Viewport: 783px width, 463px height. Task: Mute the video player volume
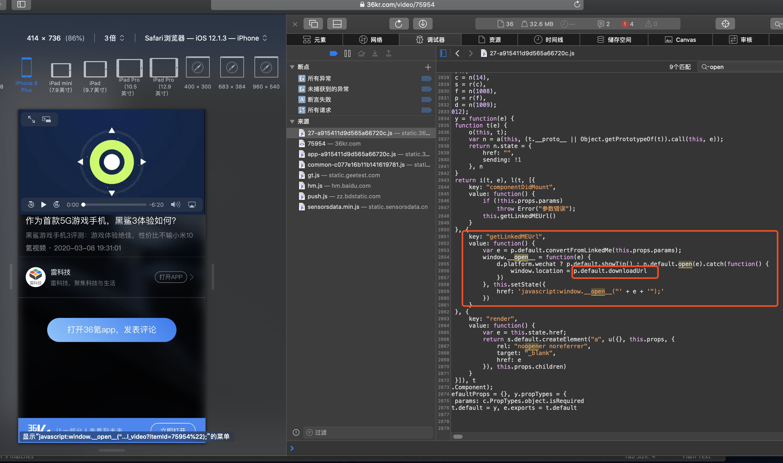[x=175, y=204]
